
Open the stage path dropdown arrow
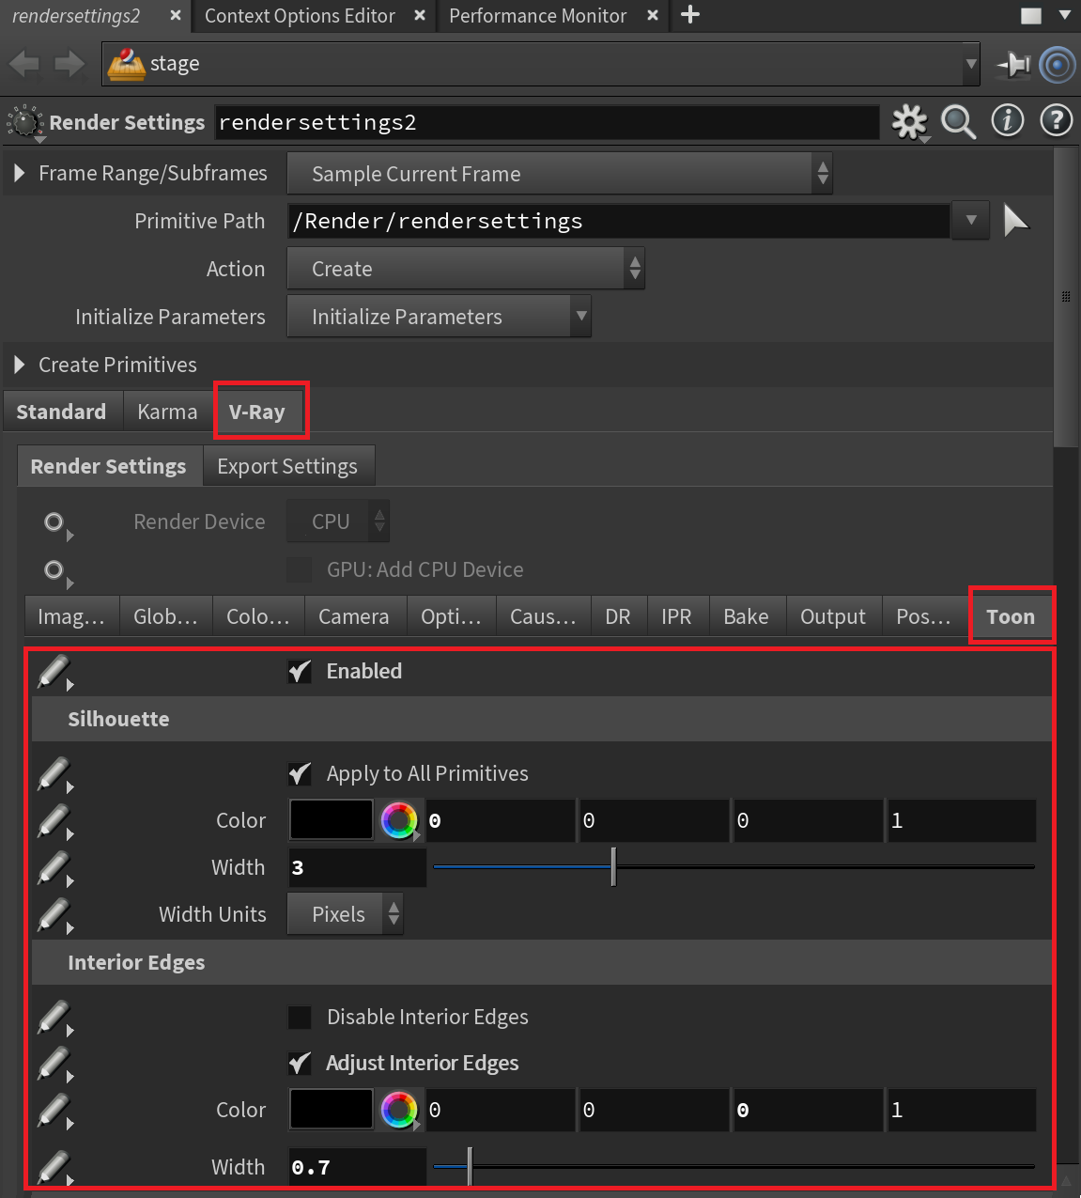click(971, 65)
